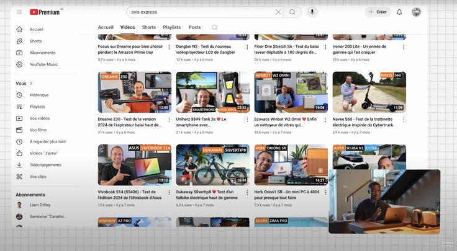Switch to the Accueil channel tab

pyautogui.click(x=106, y=27)
